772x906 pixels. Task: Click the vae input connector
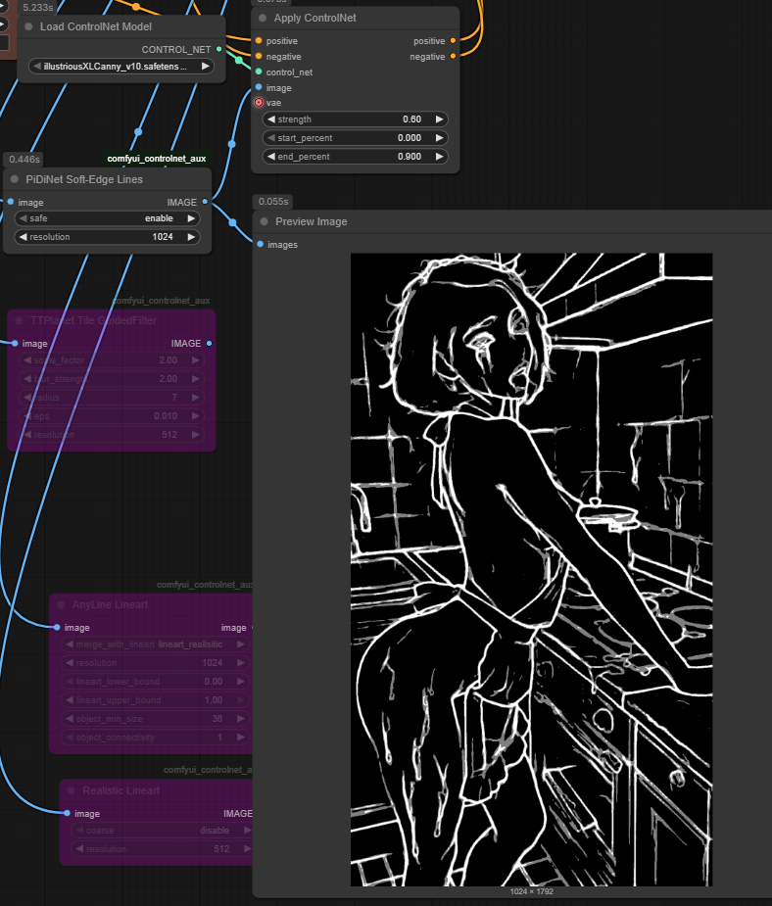(x=259, y=103)
